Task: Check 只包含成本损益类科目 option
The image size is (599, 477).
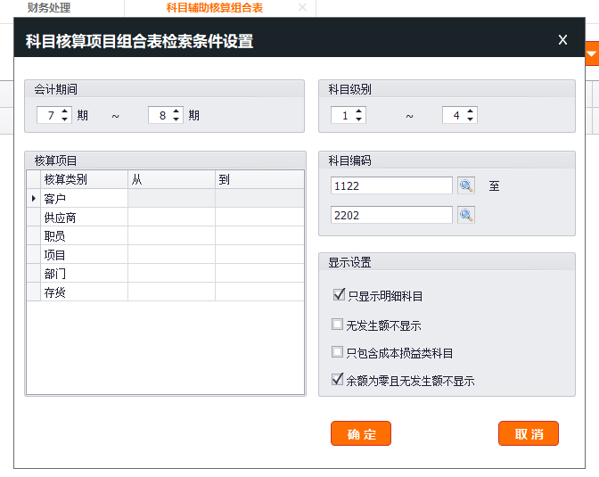Action: pos(338,353)
